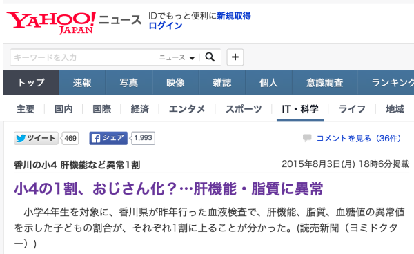Click the date 2015年8月3日(月) 18時6分掲載
Image resolution: width=414 pixels, height=254 pixels.
346,164
